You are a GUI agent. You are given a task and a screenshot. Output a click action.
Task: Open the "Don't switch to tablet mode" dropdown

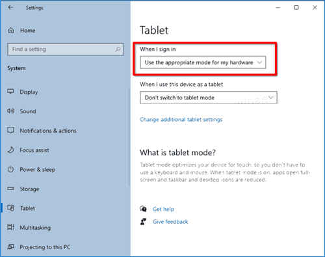tap(209, 98)
